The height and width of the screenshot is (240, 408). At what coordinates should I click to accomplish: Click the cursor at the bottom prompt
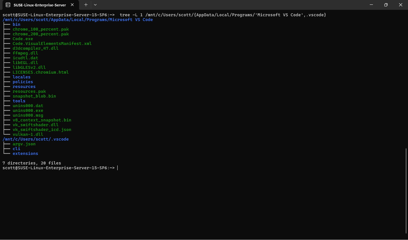117,168
